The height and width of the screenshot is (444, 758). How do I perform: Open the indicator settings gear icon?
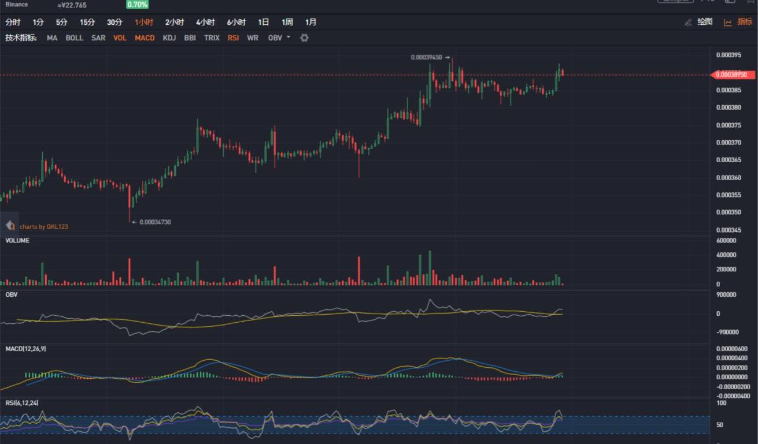(304, 38)
